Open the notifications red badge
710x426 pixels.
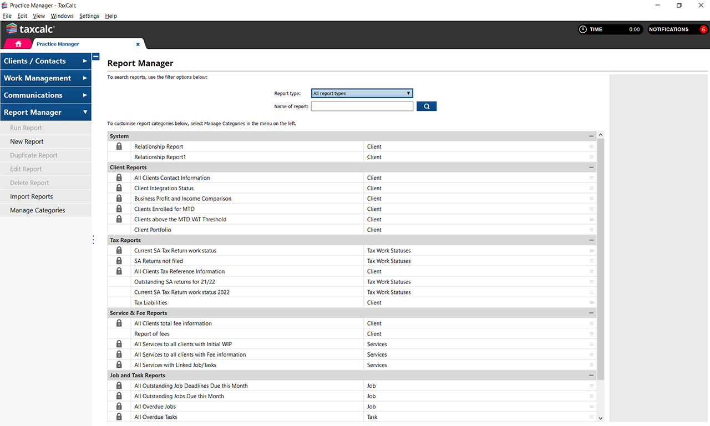(x=703, y=29)
